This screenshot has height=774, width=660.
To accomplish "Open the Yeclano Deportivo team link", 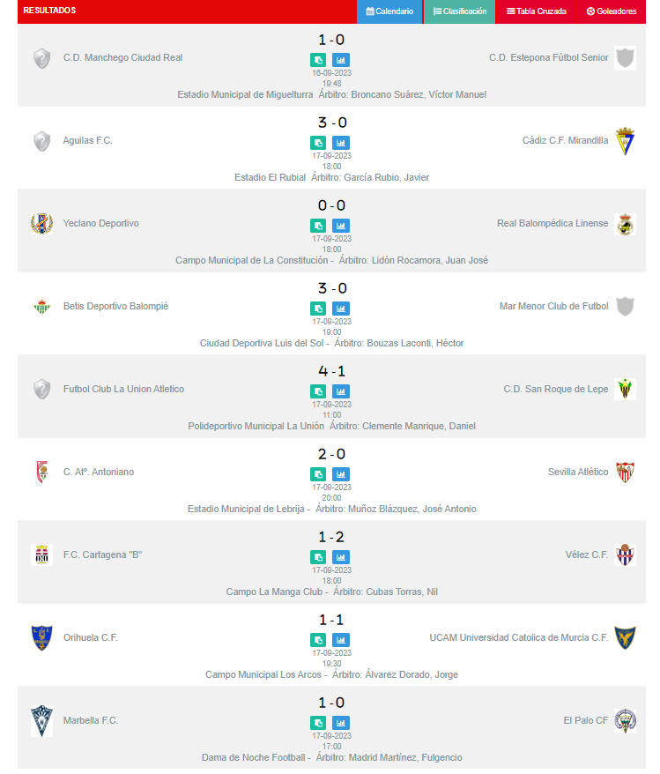I will 100,223.
